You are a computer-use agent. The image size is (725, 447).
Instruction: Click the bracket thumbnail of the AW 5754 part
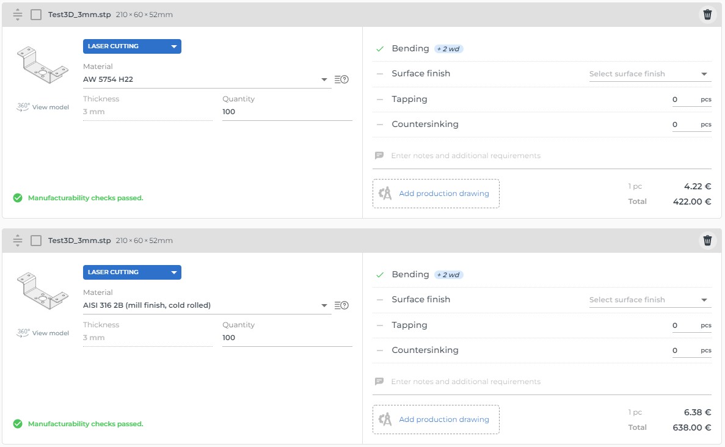[x=43, y=65]
